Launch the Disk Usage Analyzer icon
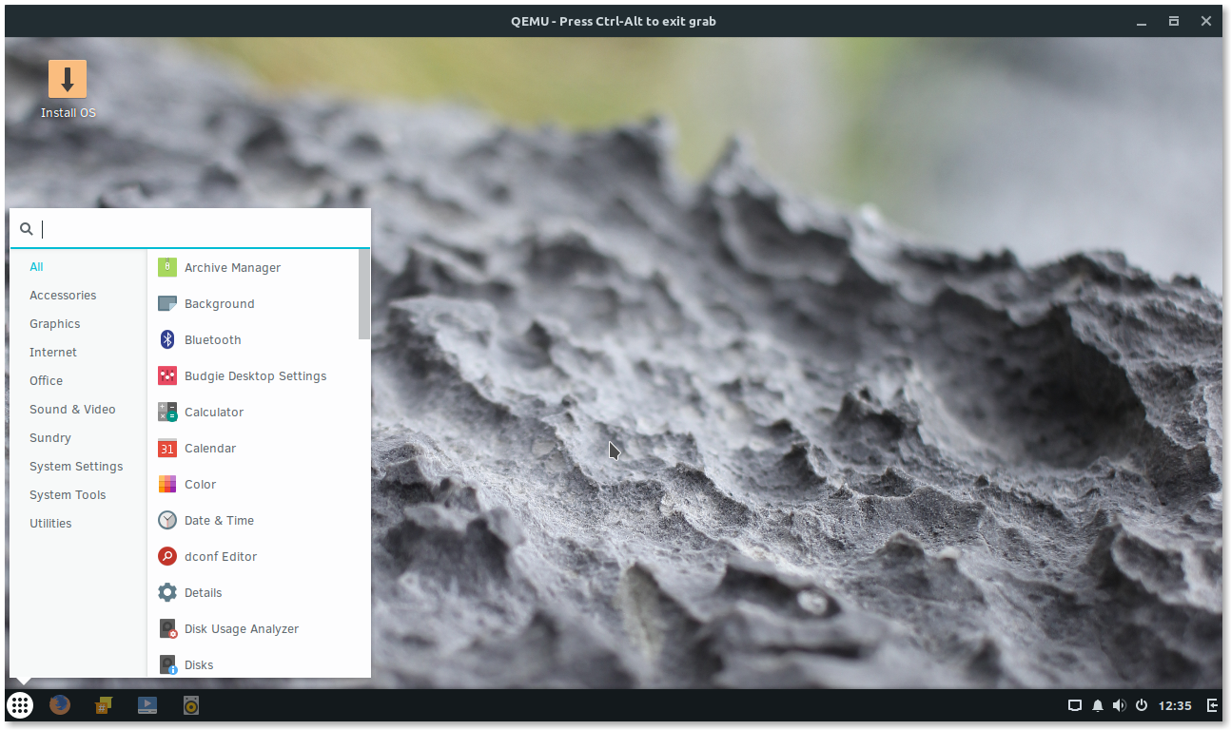The height and width of the screenshot is (730, 1231). pyautogui.click(x=167, y=628)
